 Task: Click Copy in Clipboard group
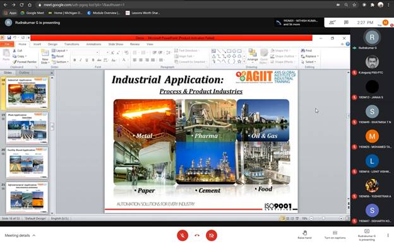[20, 56]
